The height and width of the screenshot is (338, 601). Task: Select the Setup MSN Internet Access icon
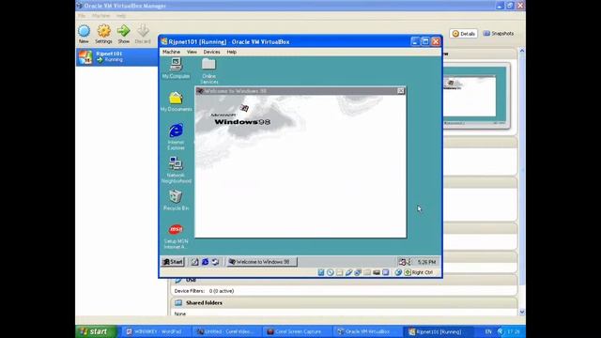tap(176, 236)
